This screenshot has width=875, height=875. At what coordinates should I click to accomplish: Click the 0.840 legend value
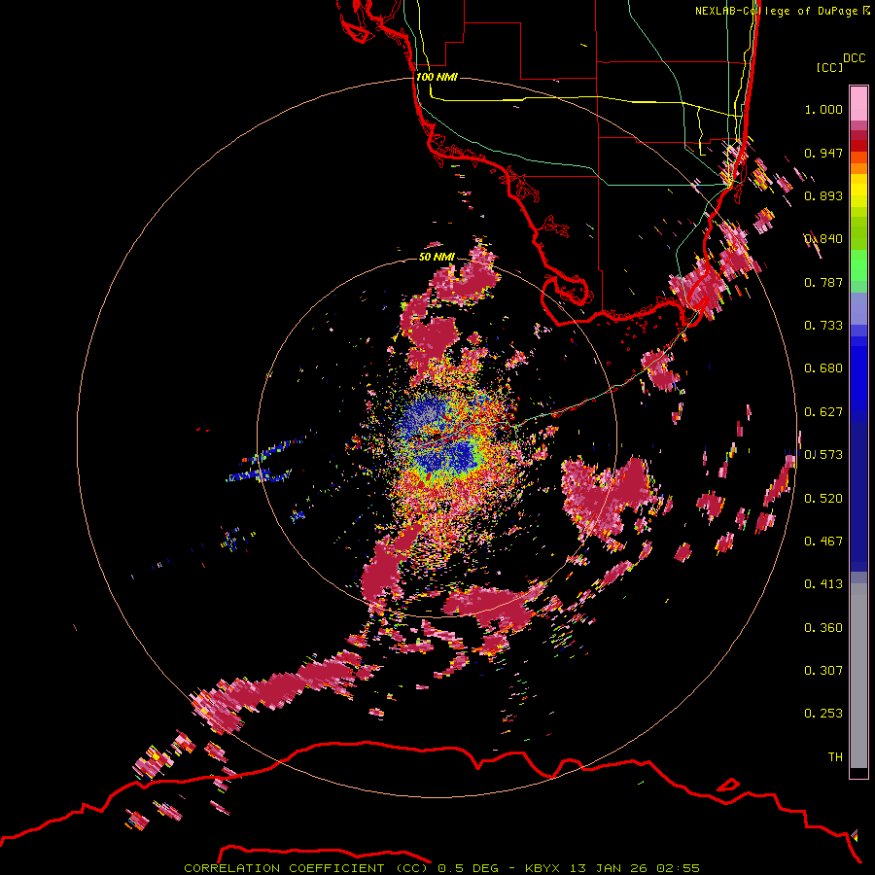tap(823, 239)
